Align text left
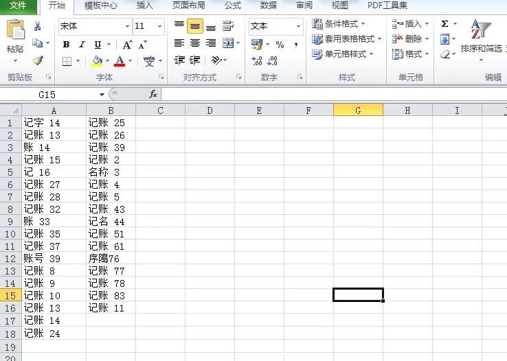Image resolution: width=507 pixels, height=361 pixels. (x=179, y=43)
